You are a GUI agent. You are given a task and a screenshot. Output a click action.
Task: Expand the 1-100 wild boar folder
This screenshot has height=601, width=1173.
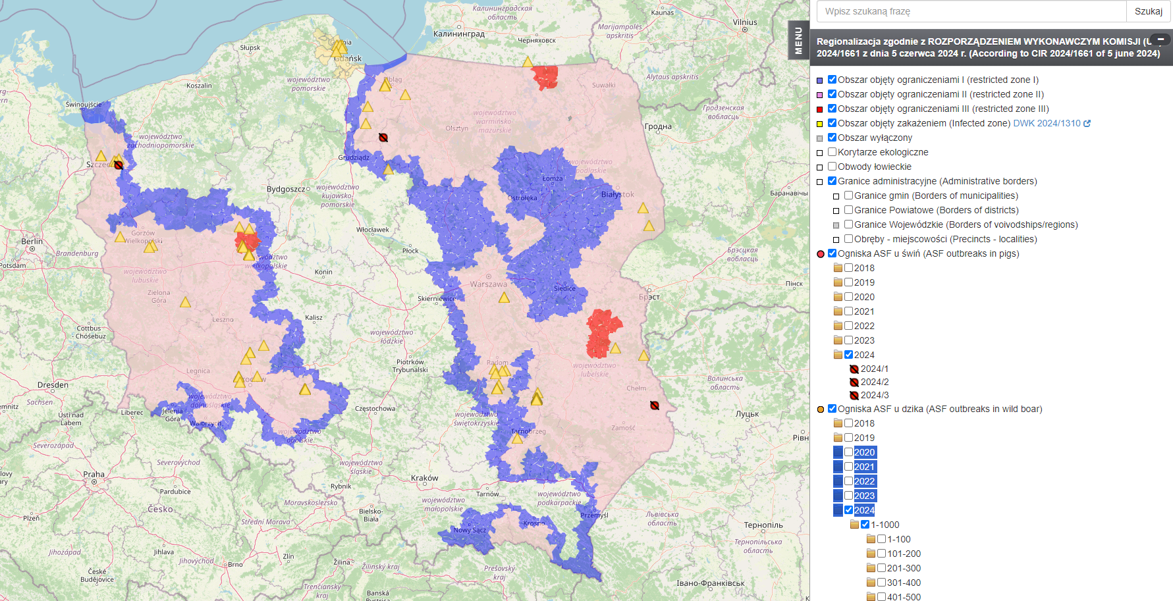pos(871,539)
